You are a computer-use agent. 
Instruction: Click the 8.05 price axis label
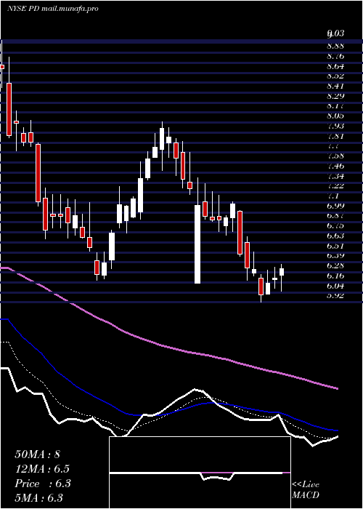point(335,116)
